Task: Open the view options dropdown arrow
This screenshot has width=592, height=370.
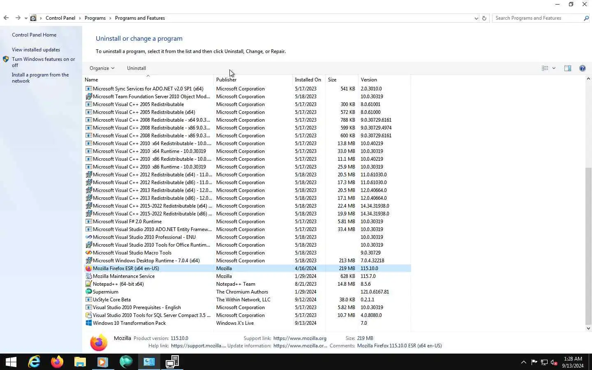Action: tap(554, 68)
